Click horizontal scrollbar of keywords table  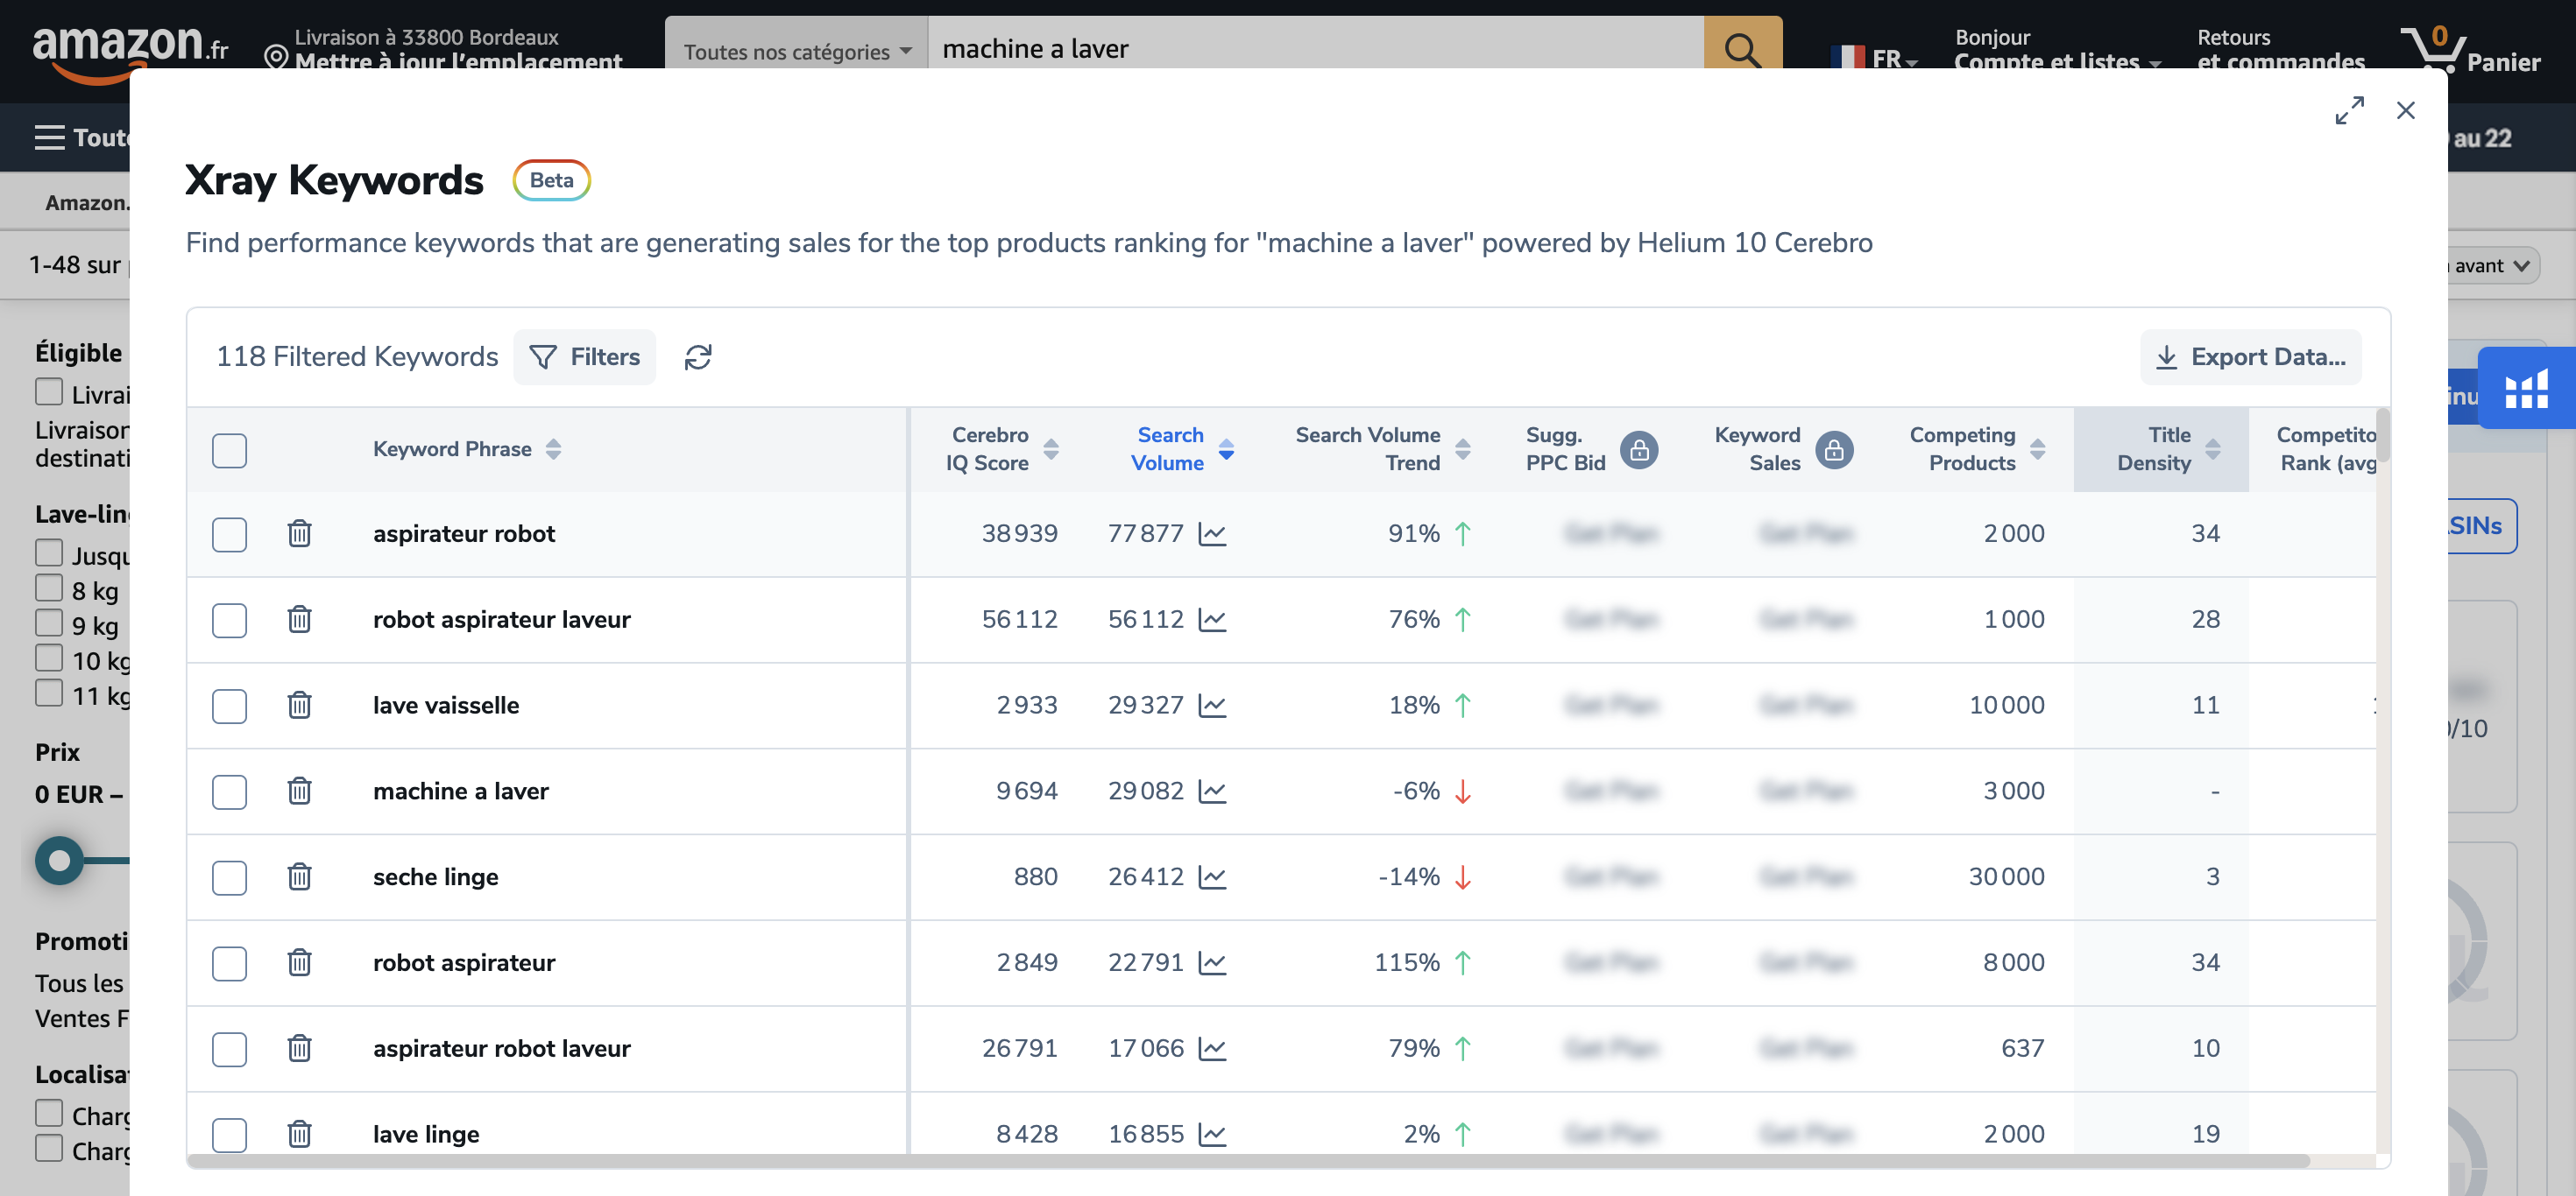pyautogui.click(x=1249, y=1161)
